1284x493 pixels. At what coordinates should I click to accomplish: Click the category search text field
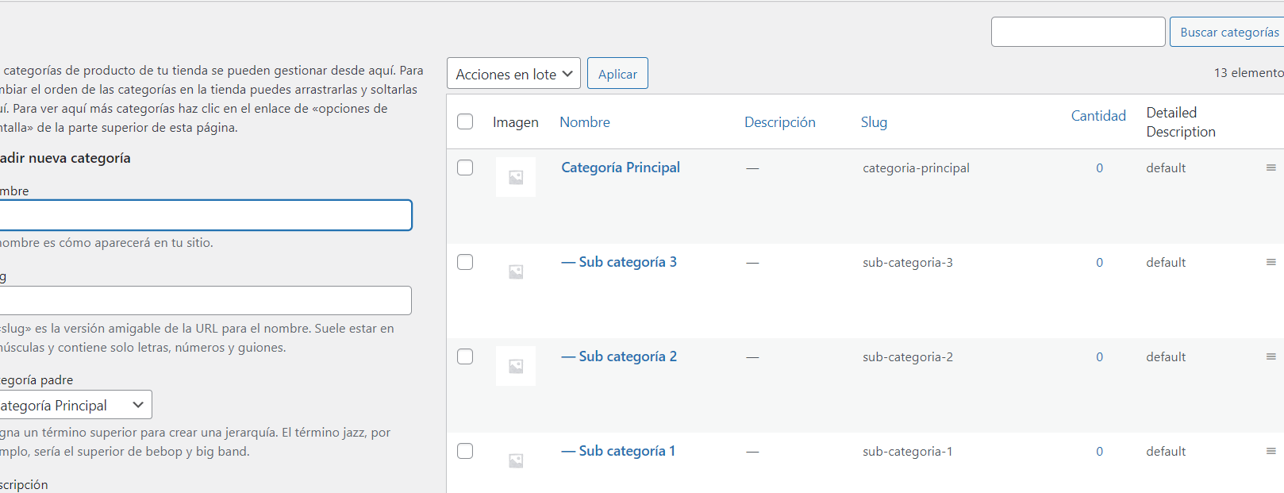click(x=1078, y=33)
